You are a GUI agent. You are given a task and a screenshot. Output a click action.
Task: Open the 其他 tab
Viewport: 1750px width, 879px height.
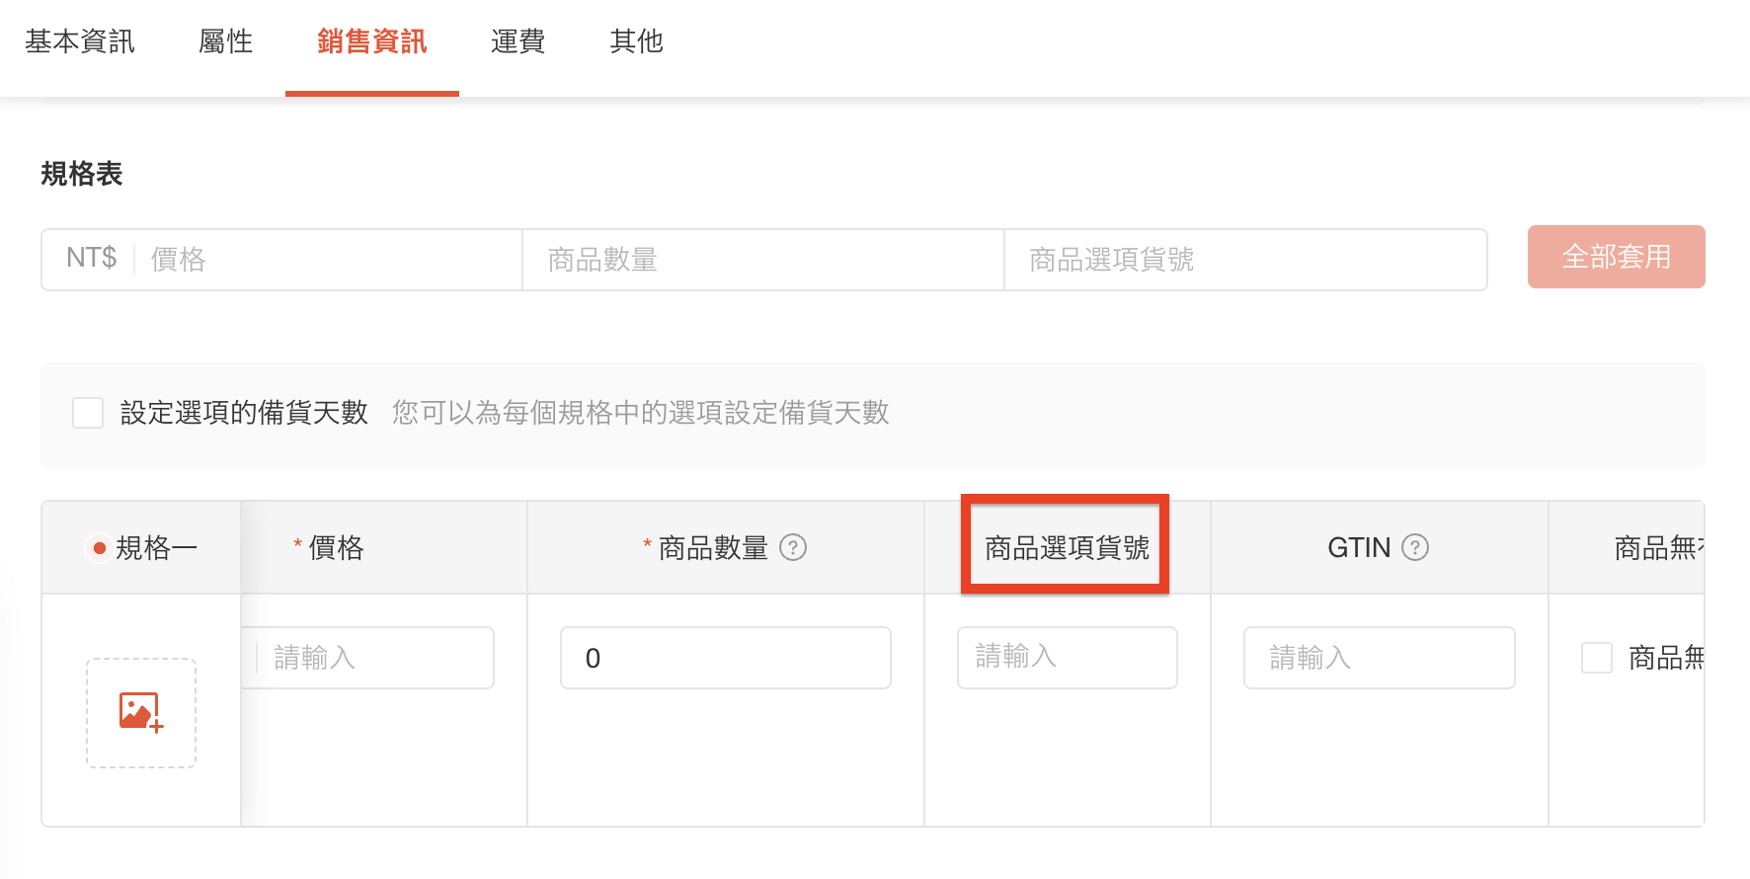pyautogui.click(x=636, y=41)
